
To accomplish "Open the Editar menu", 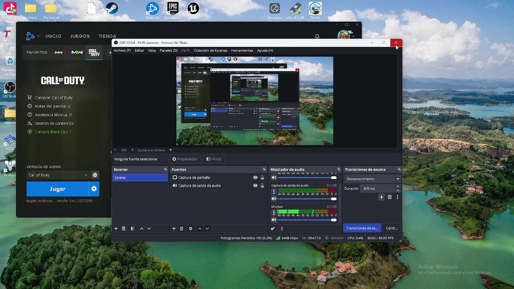I will (139, 51).
